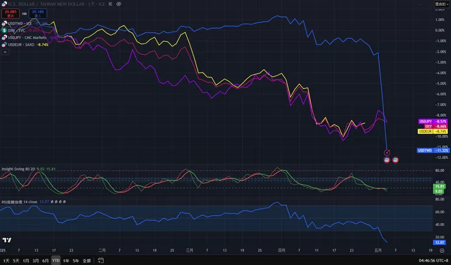This screenshot has width=451, height=265.
Task: Select the YTD time range
Action: click(x=56, y=261)
